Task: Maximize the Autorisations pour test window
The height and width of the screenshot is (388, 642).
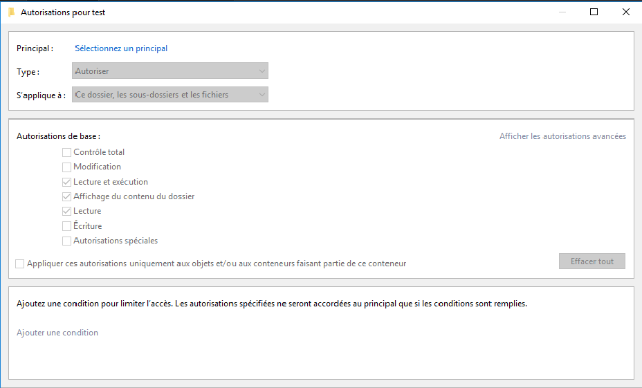Action: click(594, 12)
